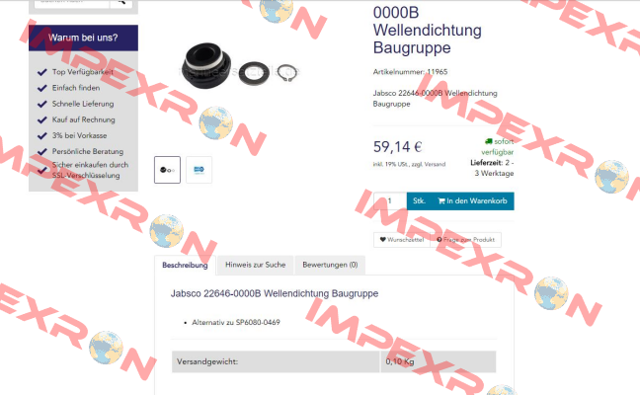The width and height of the screenshot is (640, 395).
Task: Select the first product thumbnail
Action: coord(167,170)
